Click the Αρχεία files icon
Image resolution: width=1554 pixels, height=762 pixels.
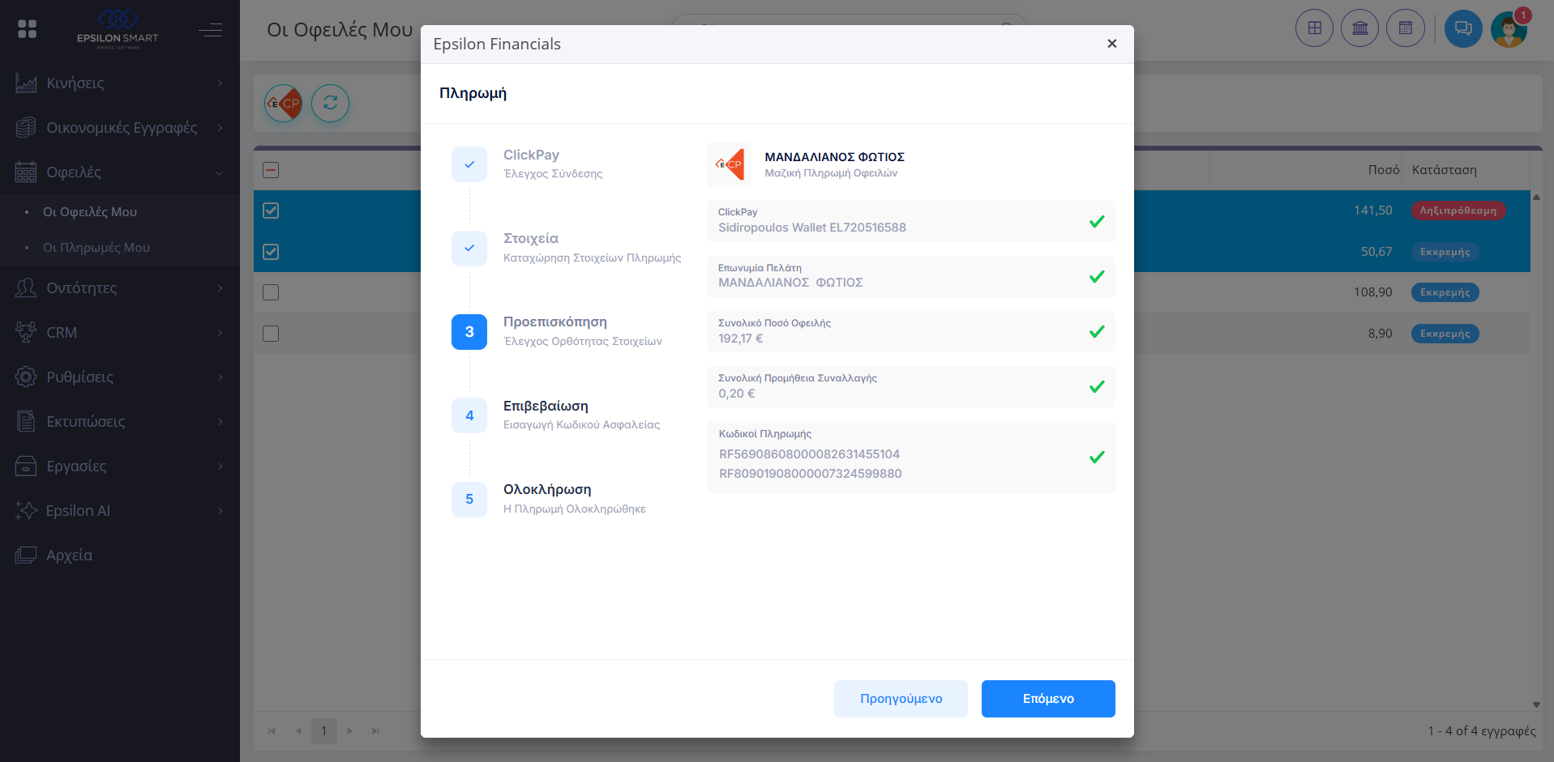click(x=26, y=556)
